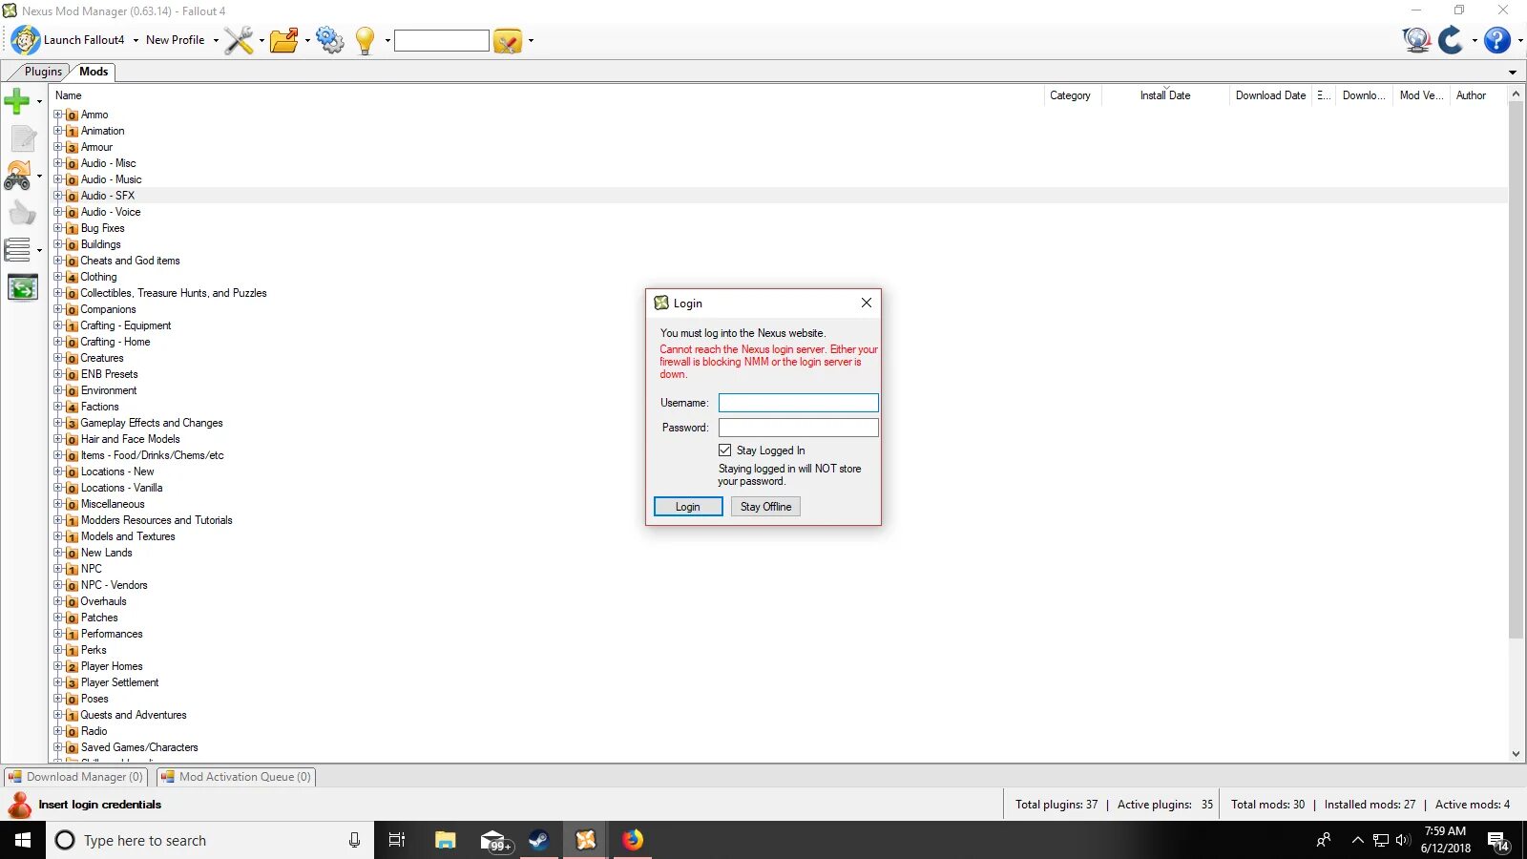1527x859 pixels.
Task: Open the blue Help question mark icon
Action: (x=1497, y=40)
